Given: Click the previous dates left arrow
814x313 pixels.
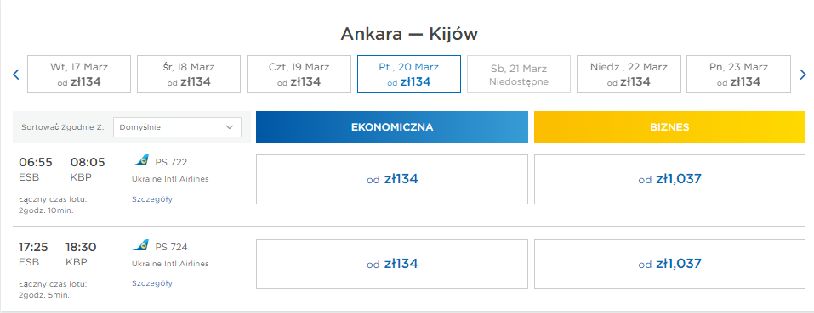Looking at the screenshot, I should click(x=15, y=75).
